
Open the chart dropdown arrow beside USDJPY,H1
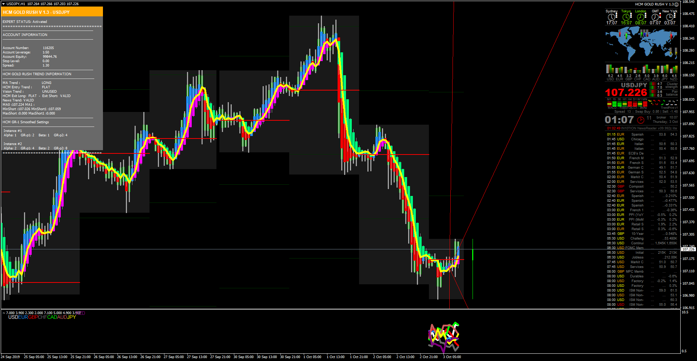pos(3,4)
